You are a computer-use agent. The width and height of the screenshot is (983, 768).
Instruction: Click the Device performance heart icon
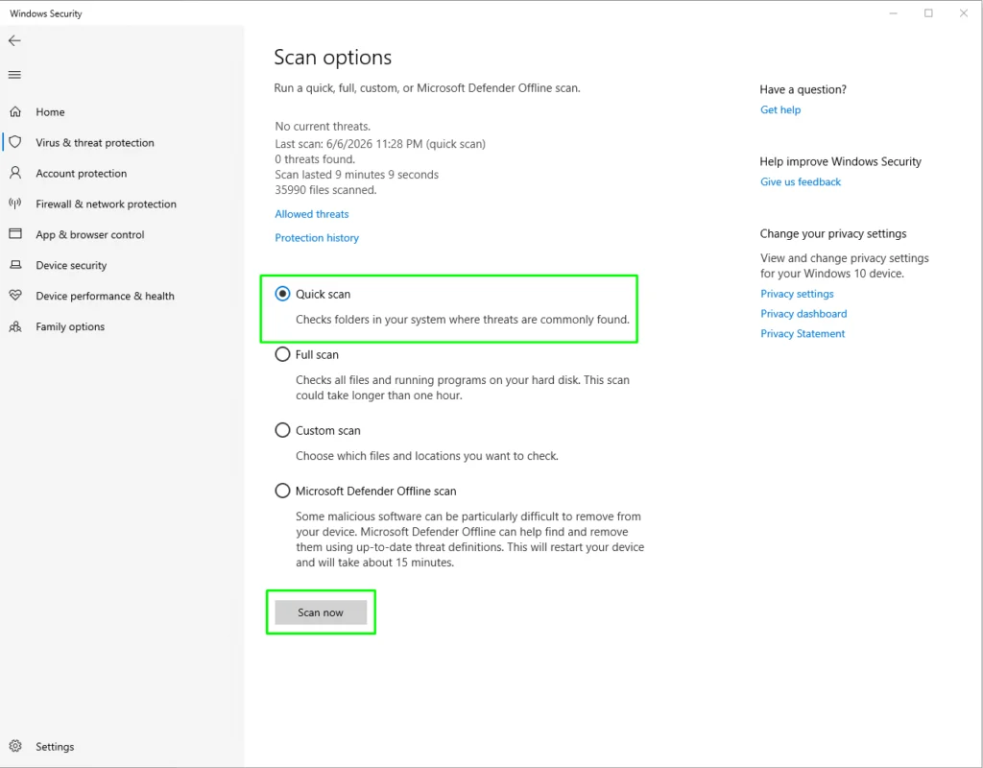click(15, 296)
